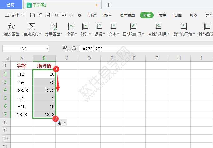Click the Insert Function (插入函数) icon
Viewport: 213px width, 148px height.
[x=11, y=26]
